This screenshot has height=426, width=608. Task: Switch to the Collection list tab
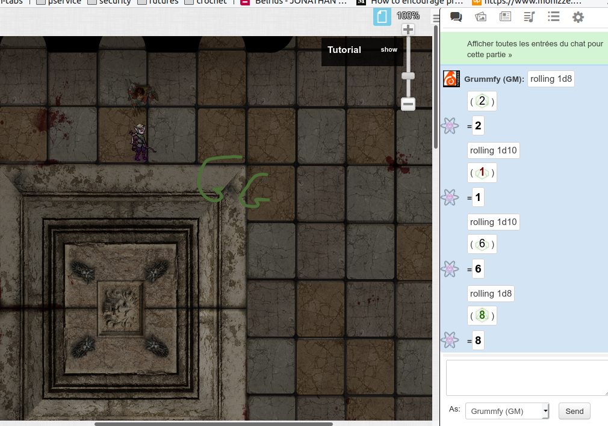click(x=553, y=17)
